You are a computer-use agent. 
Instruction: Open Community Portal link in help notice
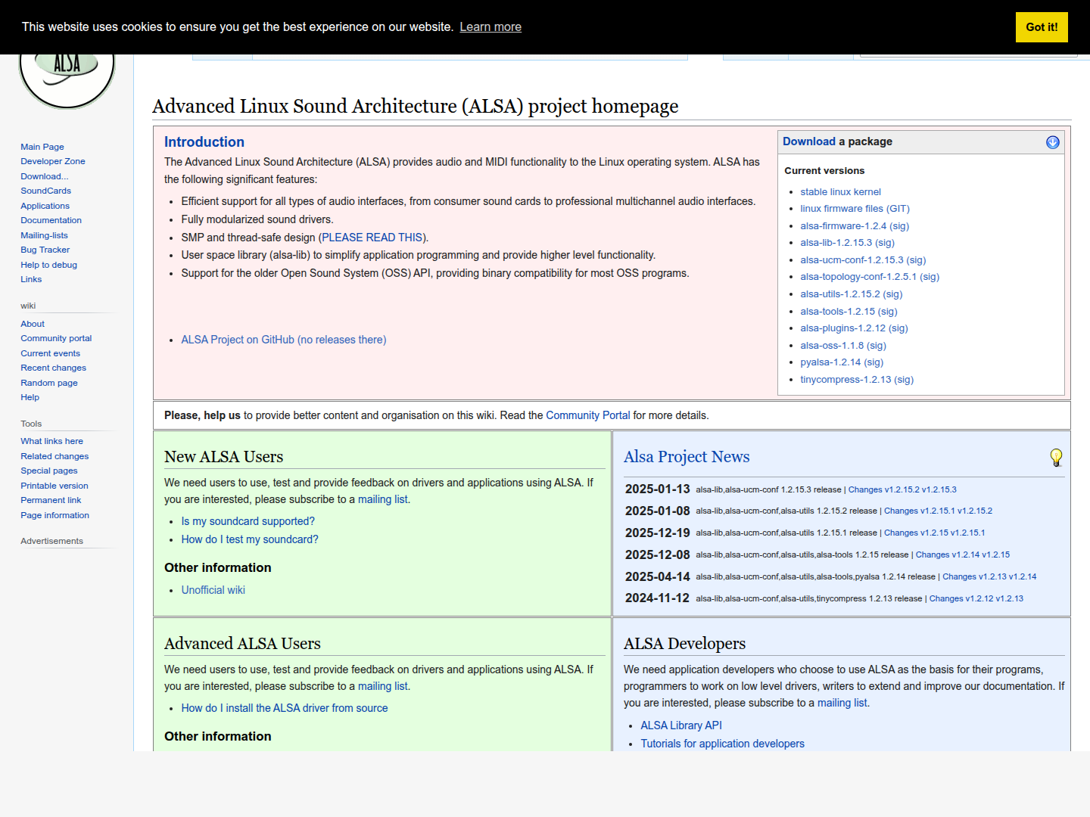pos(588,415)
